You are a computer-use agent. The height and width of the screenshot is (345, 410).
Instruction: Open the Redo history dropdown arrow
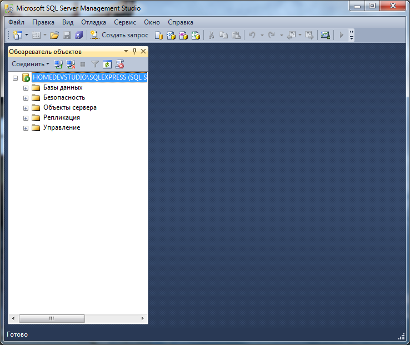pos(282,35)
